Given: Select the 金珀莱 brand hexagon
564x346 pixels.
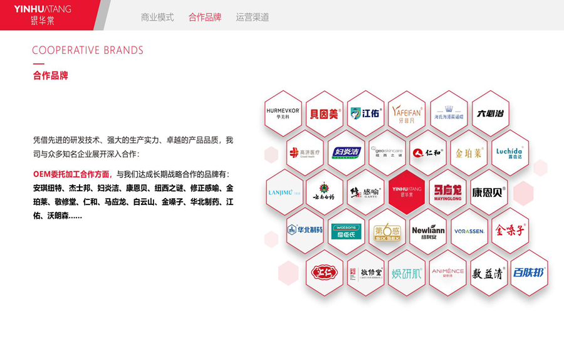Looking at the screenshot, I should point(469,153).
